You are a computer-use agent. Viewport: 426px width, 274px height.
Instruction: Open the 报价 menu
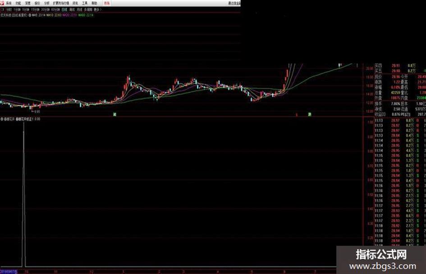point(37,3)
